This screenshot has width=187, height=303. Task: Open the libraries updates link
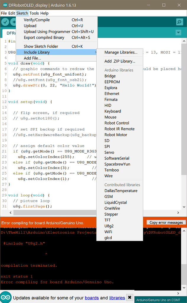(117, 298)
